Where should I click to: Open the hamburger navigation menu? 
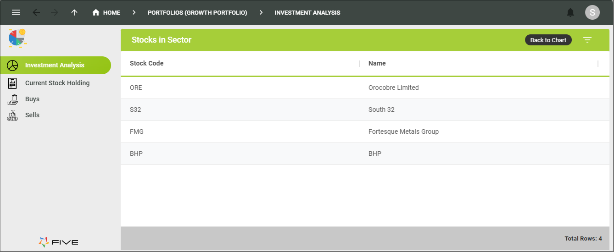[x=16, y=12]
